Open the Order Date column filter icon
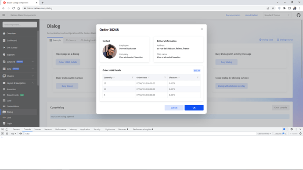Screen dimensions: 303x170 coord(165,78)
